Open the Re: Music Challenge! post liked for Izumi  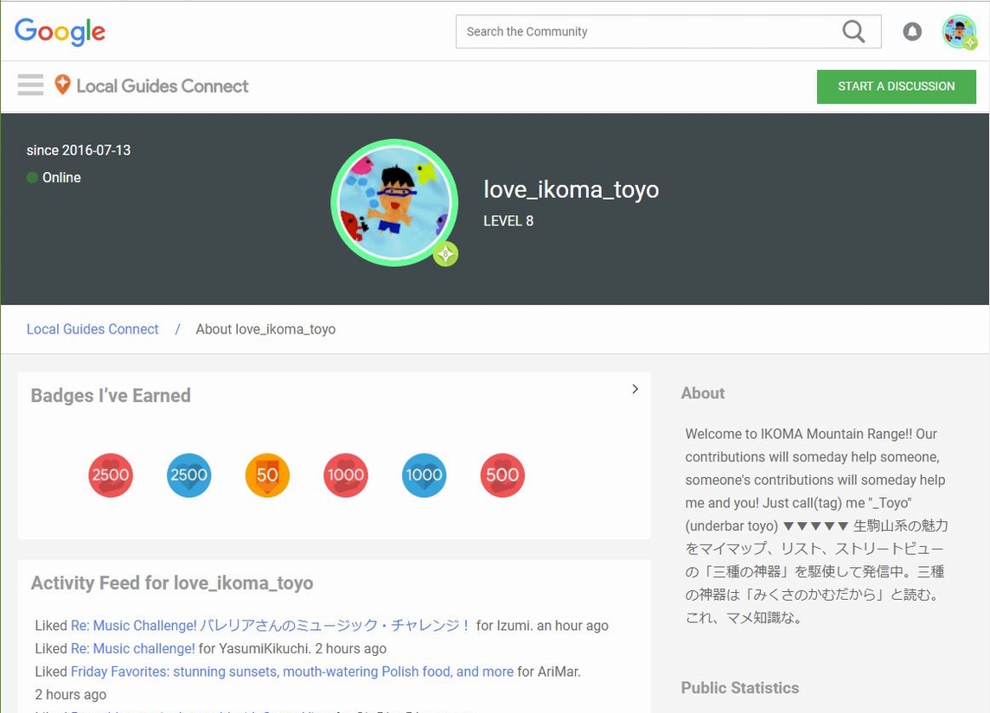tap(271, 626)
